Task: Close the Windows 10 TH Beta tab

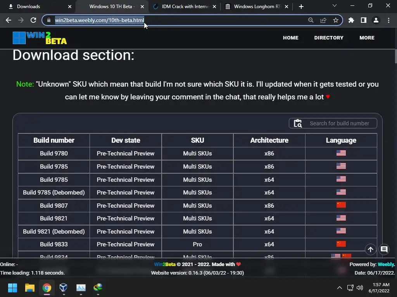Action: [x=142, y=7]
